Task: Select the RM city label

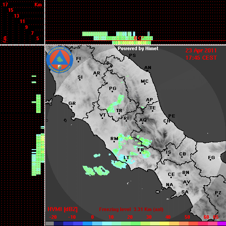Action: tap(114, 139)
